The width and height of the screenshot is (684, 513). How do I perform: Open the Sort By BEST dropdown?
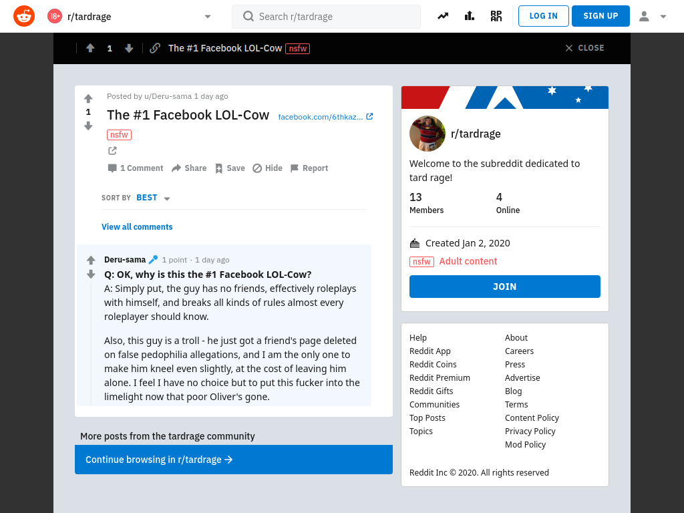[153, 198]
